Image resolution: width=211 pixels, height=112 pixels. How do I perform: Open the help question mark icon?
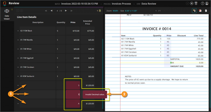point(202,3)
